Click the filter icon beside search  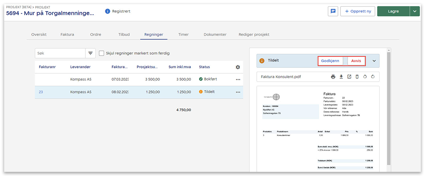tap(90, 53)
